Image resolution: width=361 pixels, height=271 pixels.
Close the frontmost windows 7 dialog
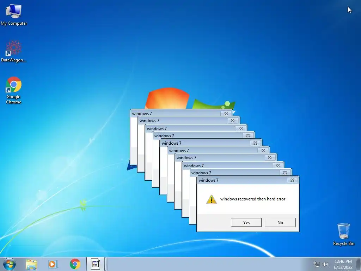coord(292,180)
